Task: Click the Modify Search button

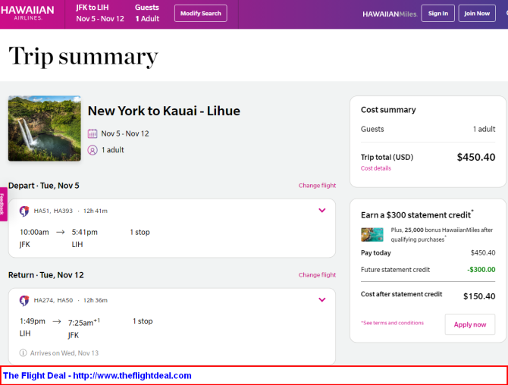Action: [x=200, y=14]
